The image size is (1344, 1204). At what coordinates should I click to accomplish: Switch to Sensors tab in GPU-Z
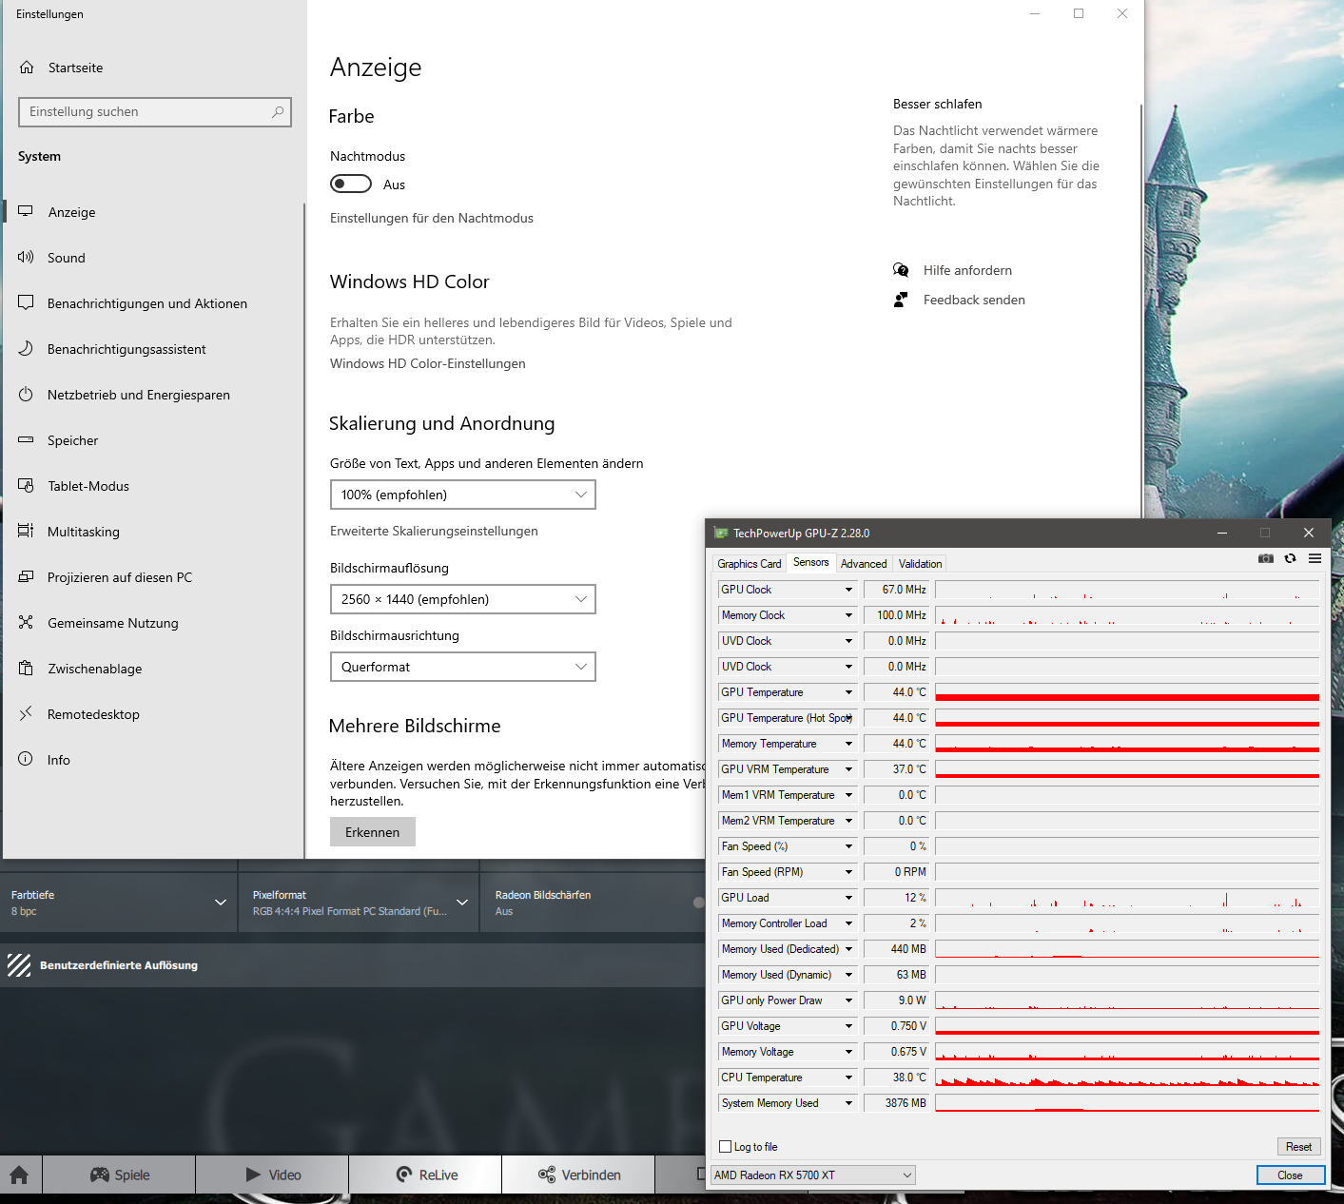[811, 562]
